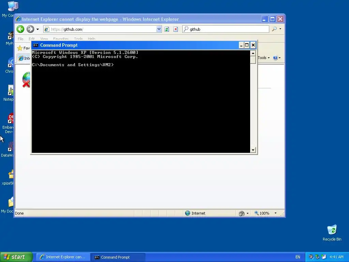Viewport: 349px width, 262px height.
Task: Open the Help question-mark icon
Action: [275, 58]
